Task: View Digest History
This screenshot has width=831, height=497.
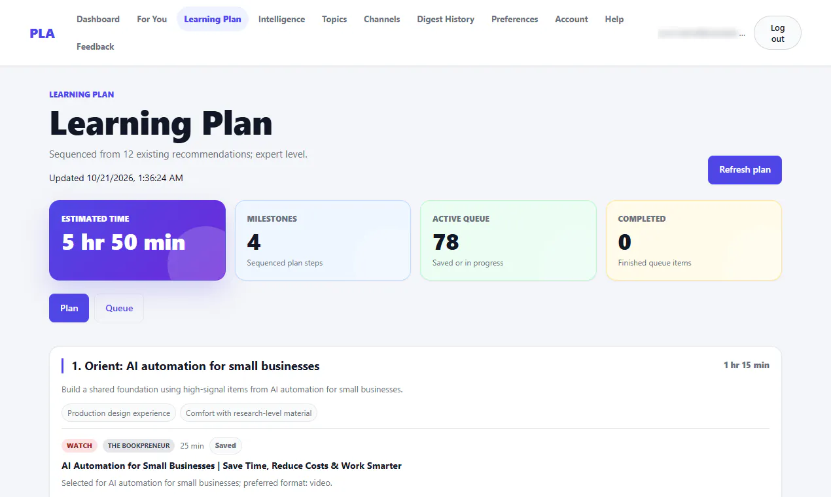Action: (x=446, y=19)
